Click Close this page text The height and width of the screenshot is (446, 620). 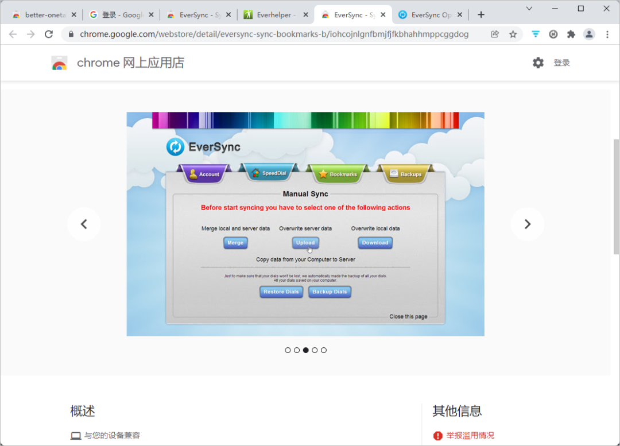[408, 317]
